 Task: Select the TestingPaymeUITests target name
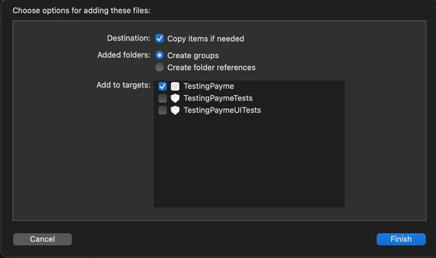[x=222, y=110]
